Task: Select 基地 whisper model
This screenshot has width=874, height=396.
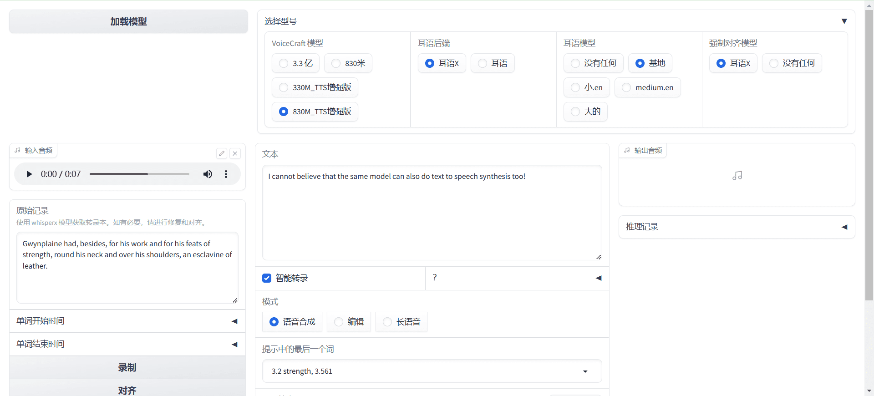Action: coord(650,63)
